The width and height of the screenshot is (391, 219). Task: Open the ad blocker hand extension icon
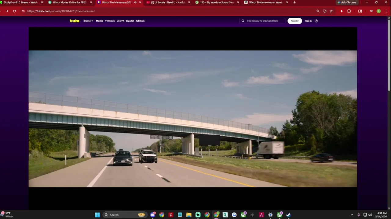click(342, 11)
